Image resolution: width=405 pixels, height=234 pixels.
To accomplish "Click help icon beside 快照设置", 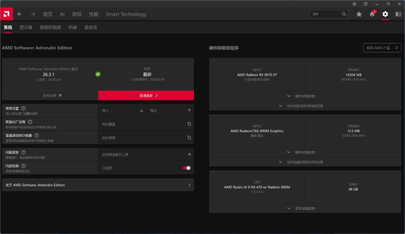I will coord(23,109).
